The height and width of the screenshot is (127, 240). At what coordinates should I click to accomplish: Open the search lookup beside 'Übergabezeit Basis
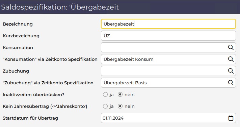[231, 83]
